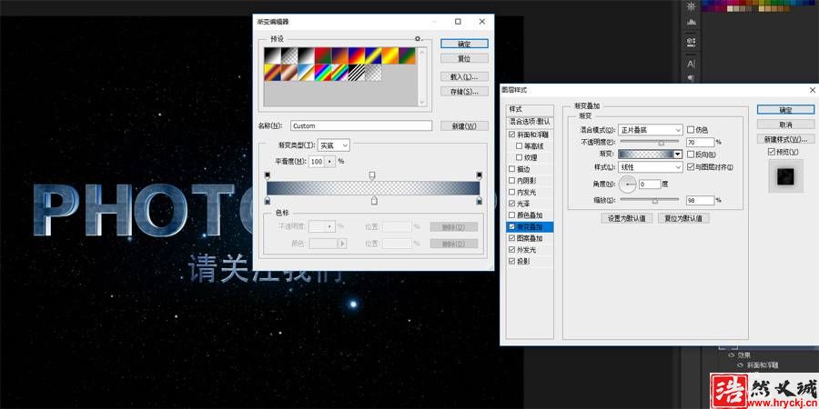Image resolution: width=819 pixels, height=409 pixels.
Task: Open the gradient presets gear menu
Action: point(418,38)
